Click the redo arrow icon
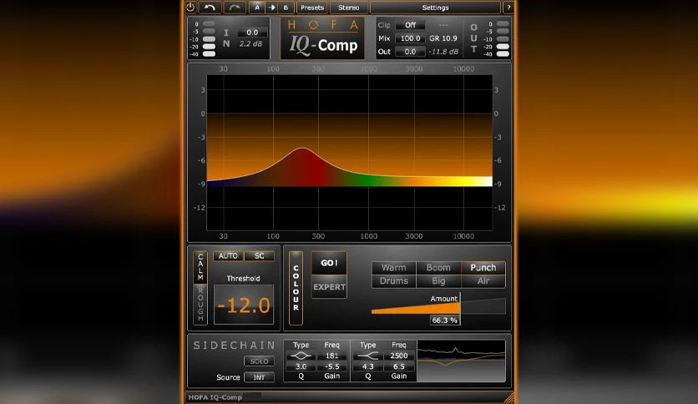 234,8
